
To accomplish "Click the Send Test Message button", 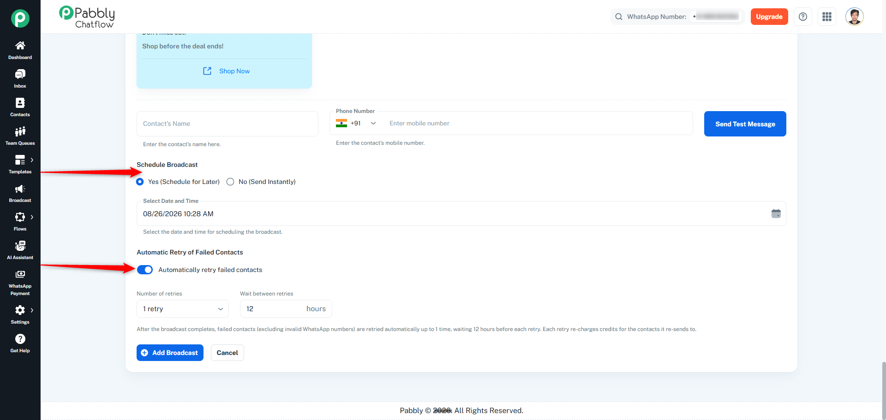I will pos(745,124).
